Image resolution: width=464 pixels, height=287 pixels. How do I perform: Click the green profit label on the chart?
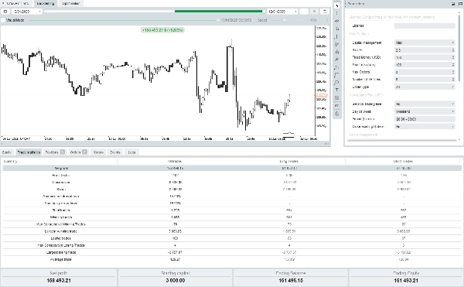(162, 30)
